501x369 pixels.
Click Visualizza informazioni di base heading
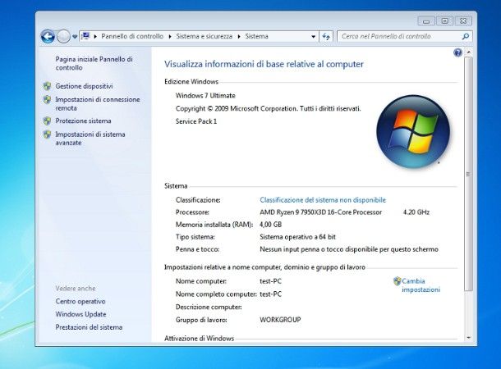(x=264, y=64)
